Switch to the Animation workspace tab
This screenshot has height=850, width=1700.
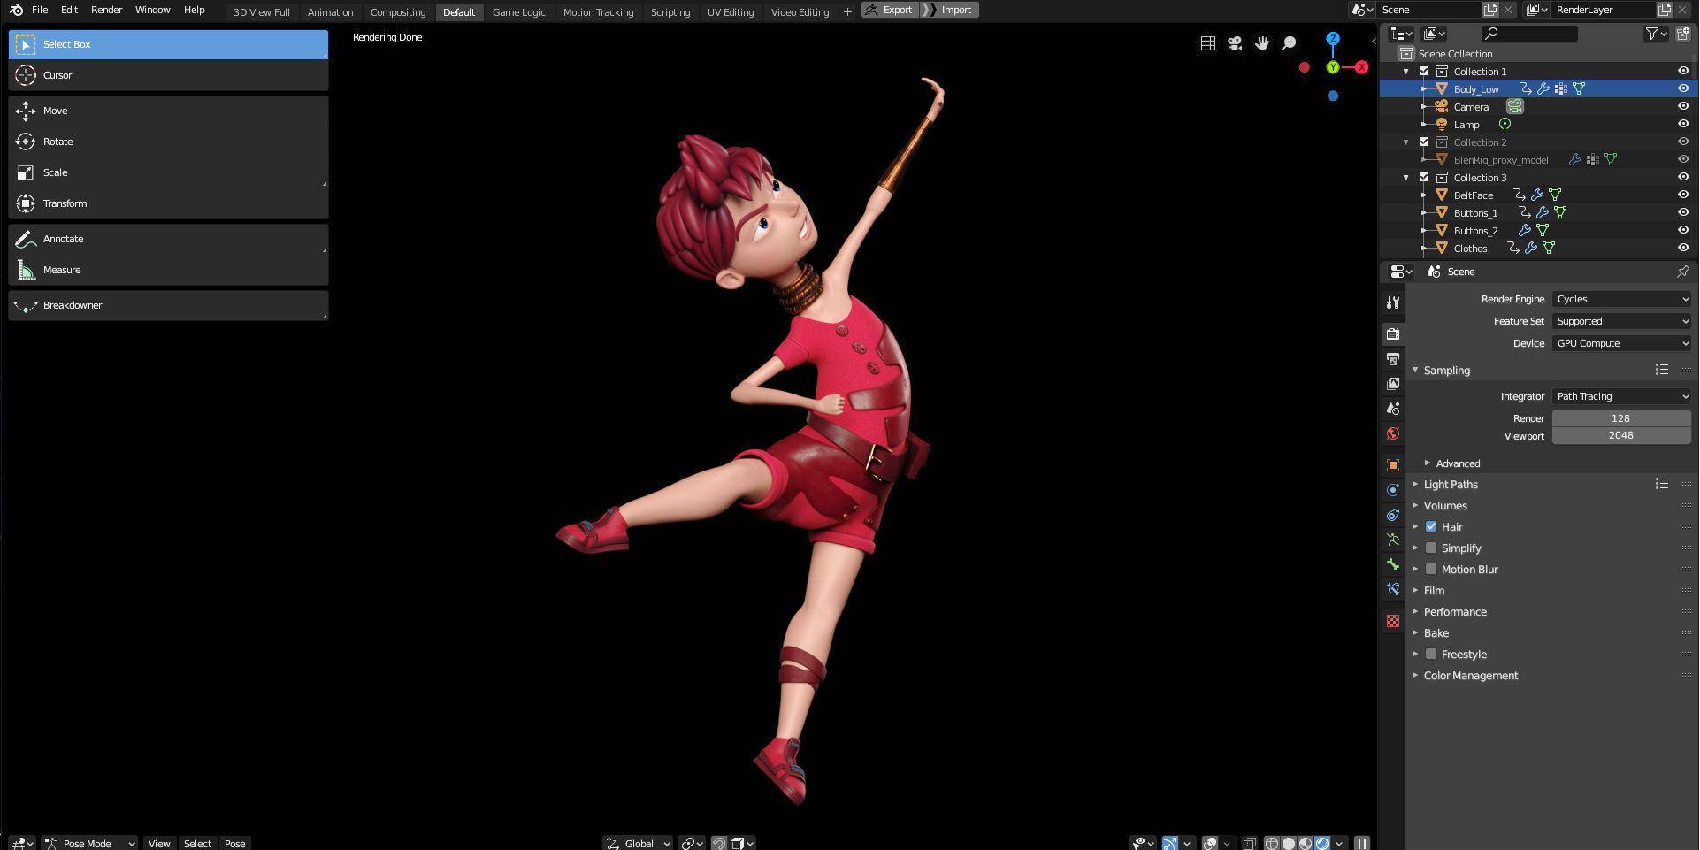coord(330,11)
